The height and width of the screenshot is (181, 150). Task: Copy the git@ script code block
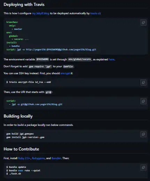tap(143, 101)
